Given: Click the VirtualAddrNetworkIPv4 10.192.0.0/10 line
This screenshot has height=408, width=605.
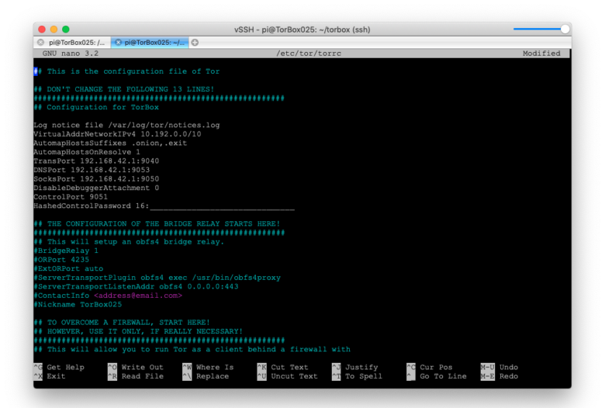Looking at the screenshot, I should pyautogui.click(x=117, y=134).
